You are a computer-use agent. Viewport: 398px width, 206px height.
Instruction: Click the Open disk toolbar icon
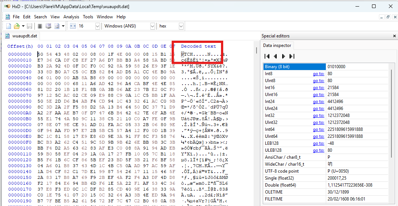(48, 26)
